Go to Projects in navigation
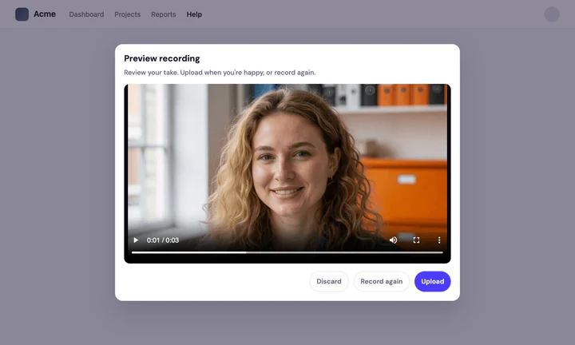Viewport: 575px width, 345px height. [x=127, y=14]
